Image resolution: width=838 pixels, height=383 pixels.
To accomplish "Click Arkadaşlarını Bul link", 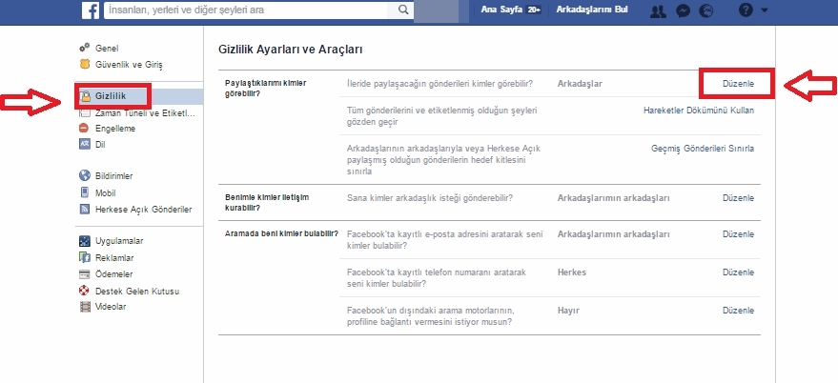I will pyautogui.click(x=592, y=10).
